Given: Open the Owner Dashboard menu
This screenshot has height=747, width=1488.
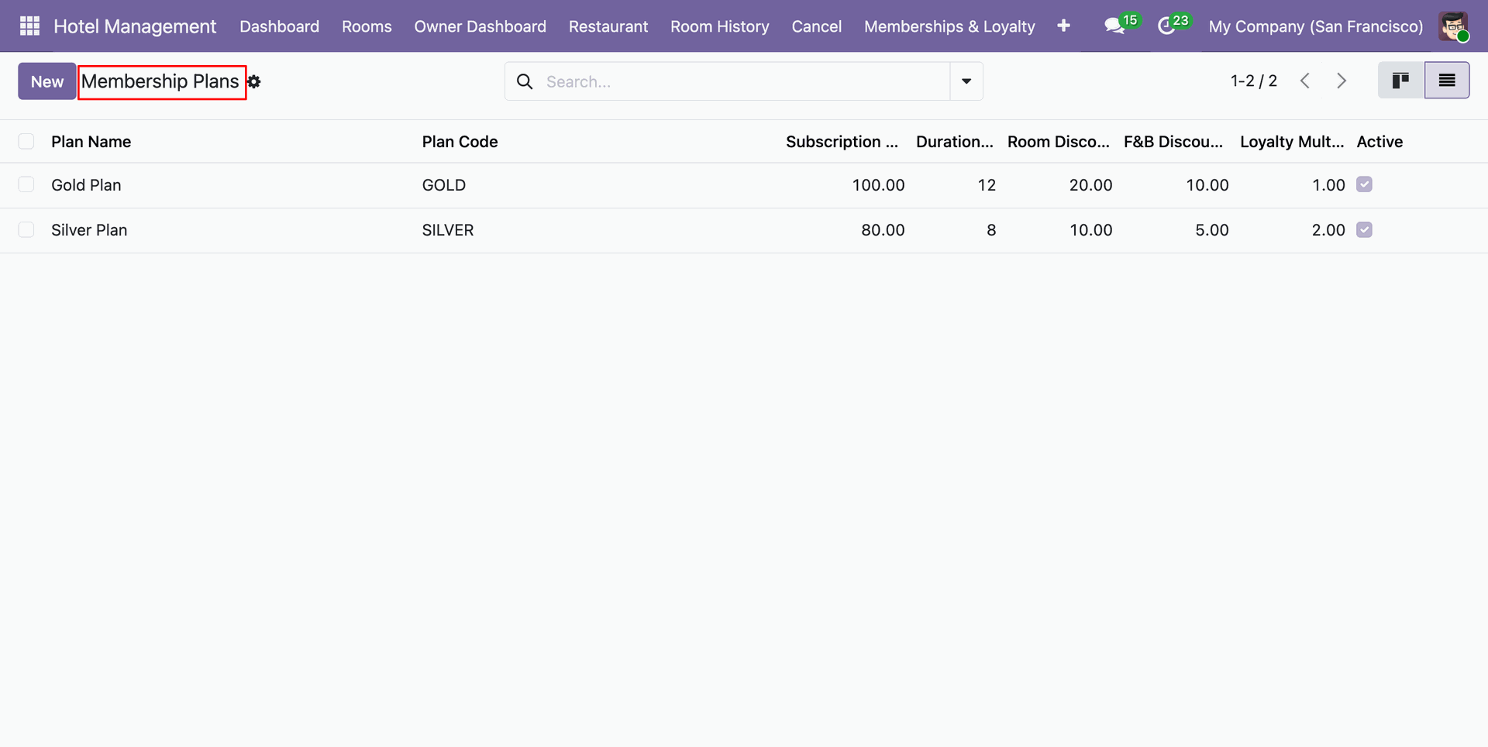Looking at the screenshot, I should click(480, 26).
